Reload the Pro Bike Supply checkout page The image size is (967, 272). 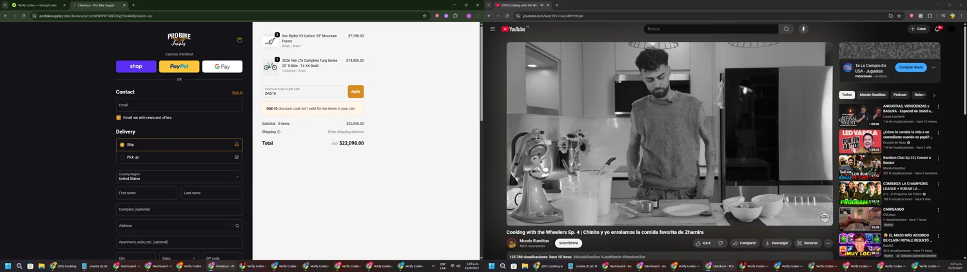click(x=24, y=15)
